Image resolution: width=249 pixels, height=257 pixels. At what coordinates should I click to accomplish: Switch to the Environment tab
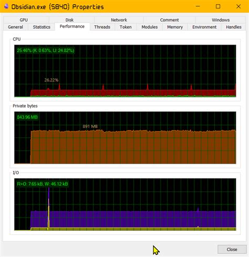[204, 27]
